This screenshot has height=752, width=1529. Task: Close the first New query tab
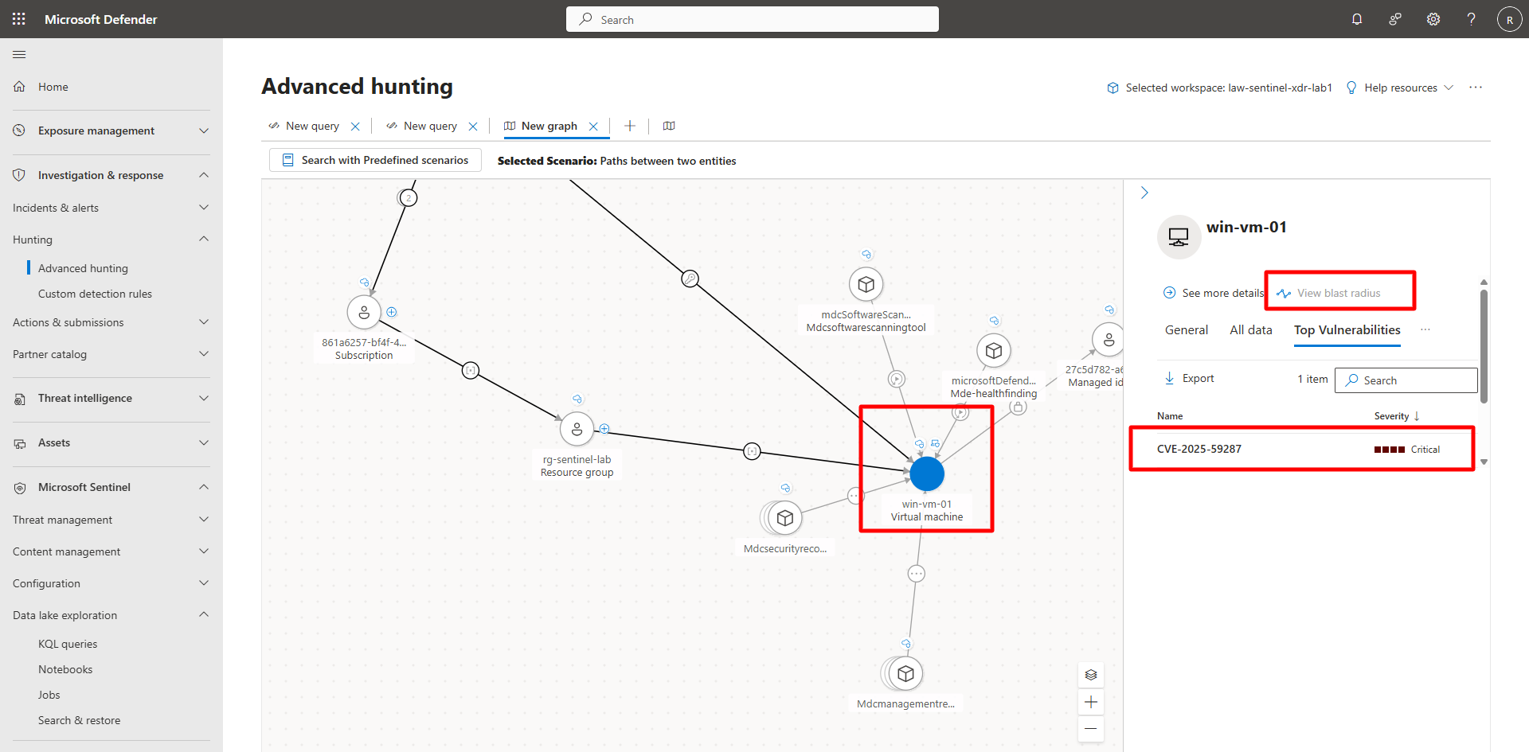(355, 127)
